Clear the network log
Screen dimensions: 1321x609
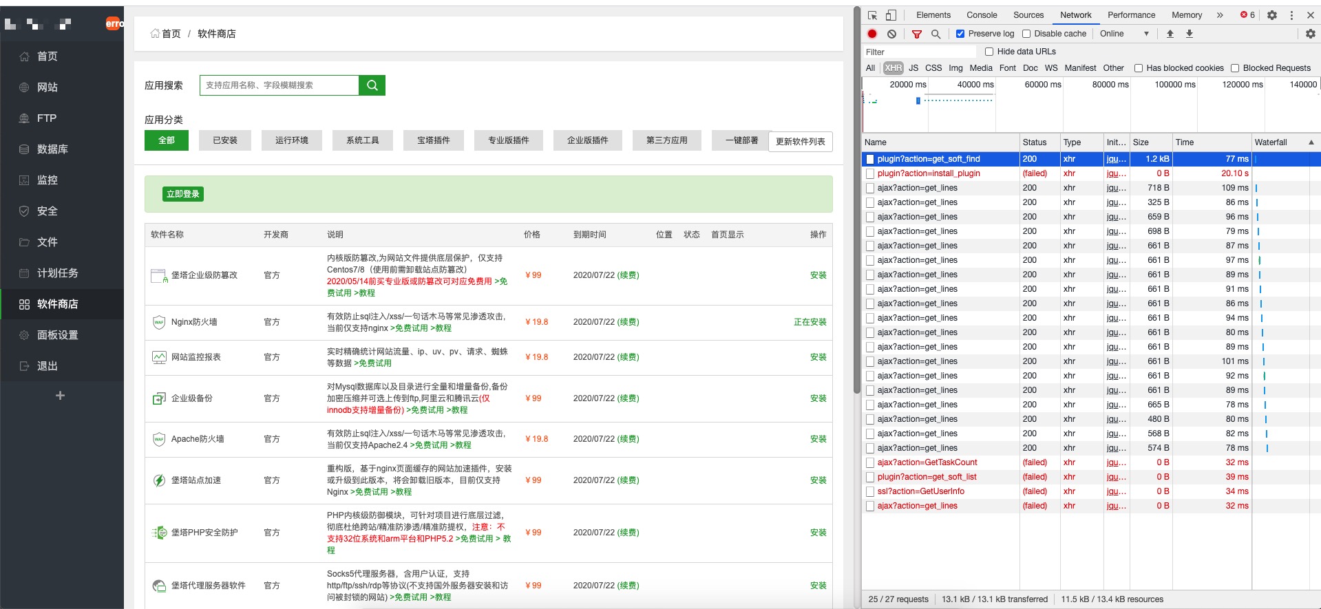click(891, 34)
